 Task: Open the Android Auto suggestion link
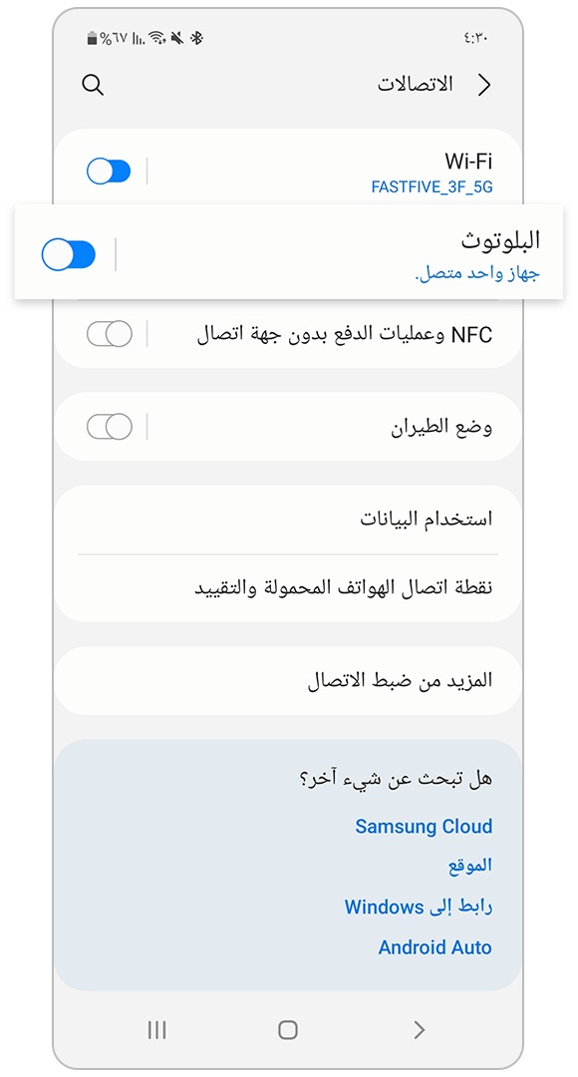tap(434, 947)
